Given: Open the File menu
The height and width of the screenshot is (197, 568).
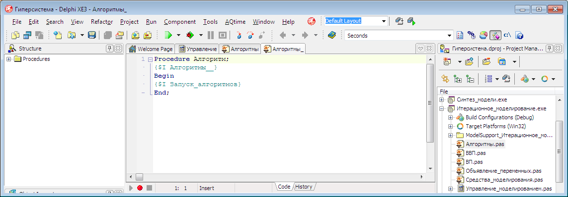Looking at the screenshot, I should (x=17, y=22).
